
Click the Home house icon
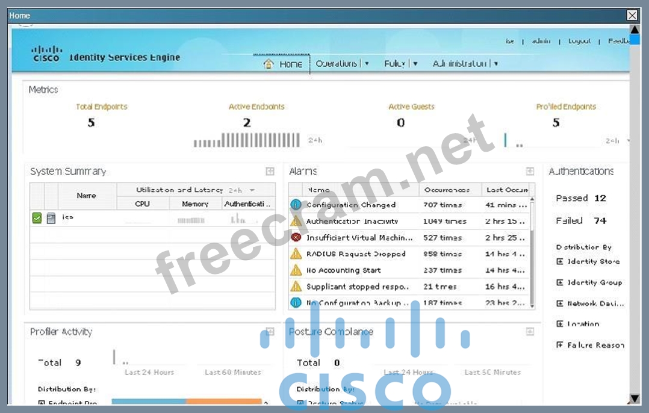[x=269, y=64]
